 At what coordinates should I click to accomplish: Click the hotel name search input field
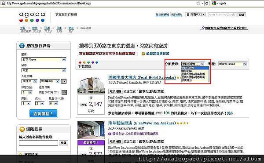(x=38, y=143)
